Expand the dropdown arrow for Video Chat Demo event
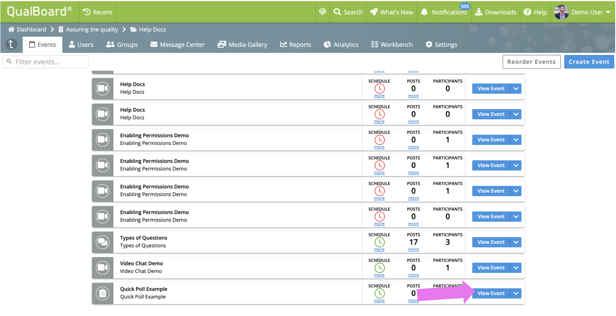 pyautogui.click(x=516, y=268)
